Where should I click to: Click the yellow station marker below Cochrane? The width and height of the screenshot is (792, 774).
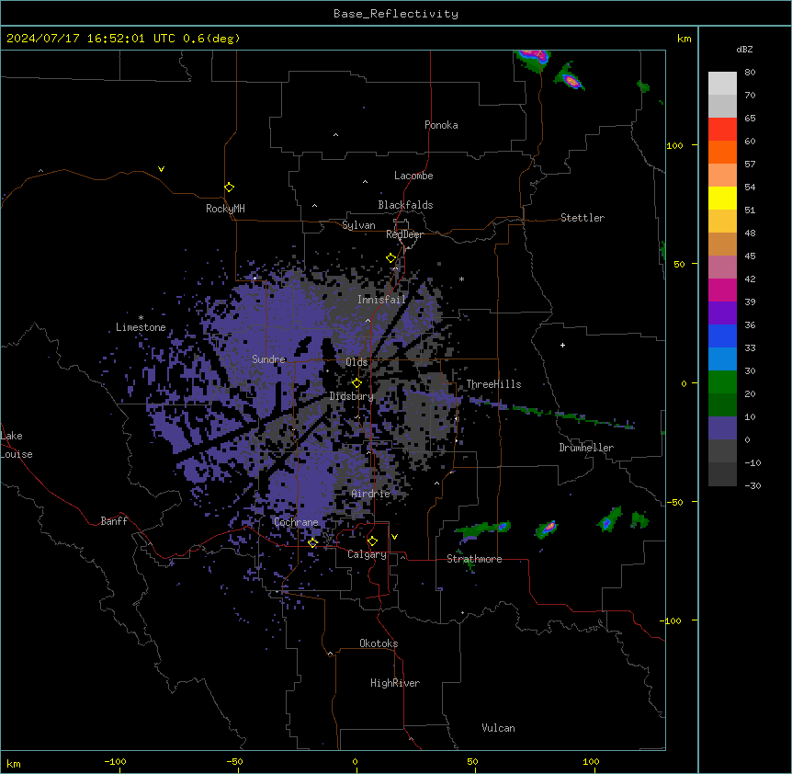[x=312, y=542]
